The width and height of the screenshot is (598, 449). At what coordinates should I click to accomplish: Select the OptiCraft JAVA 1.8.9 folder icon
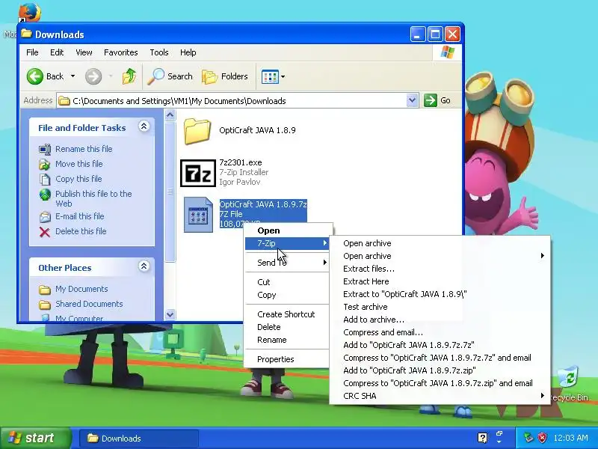coord(197,130)
